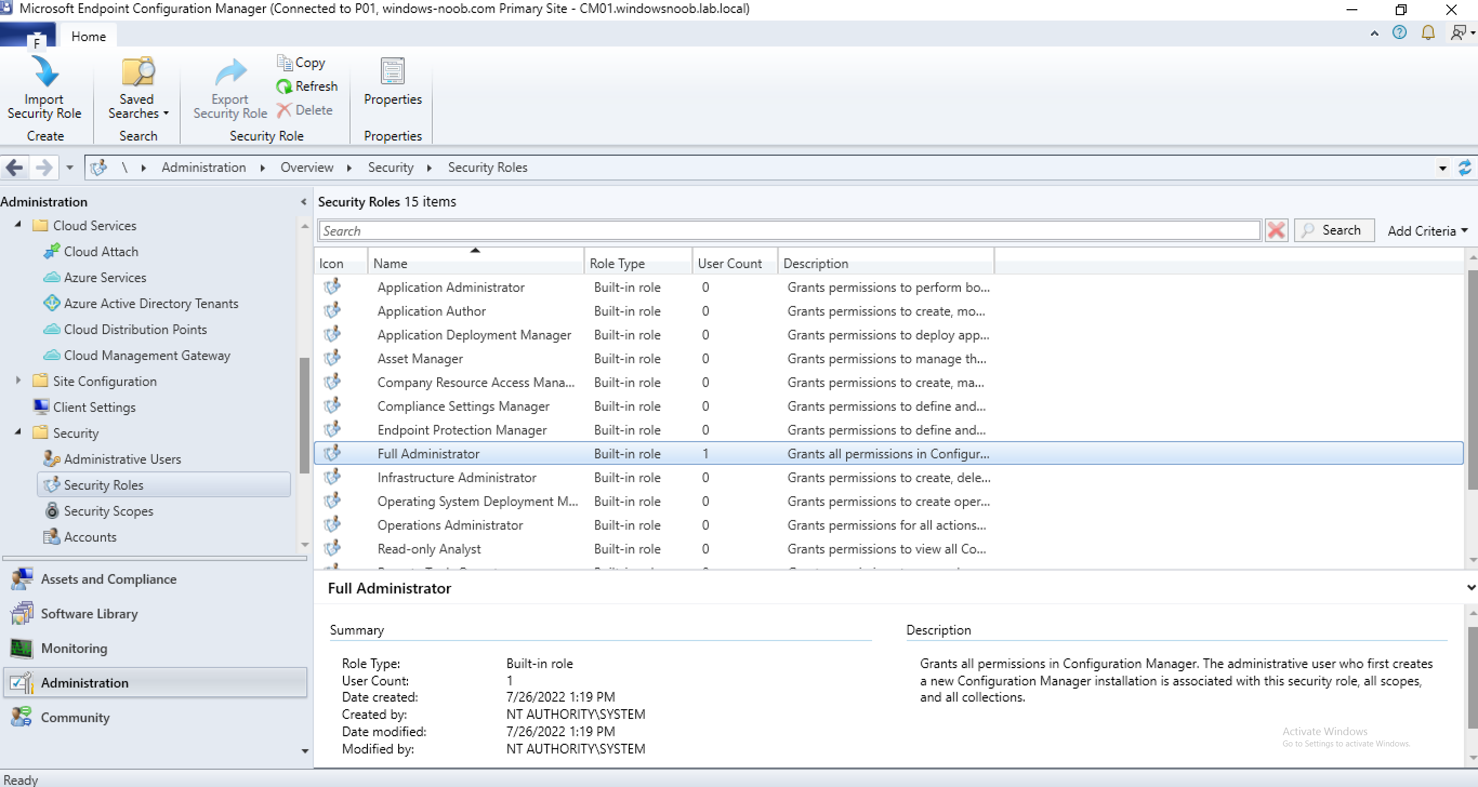The height and width of the screenshot is (787, 1478).
Task: Click into the Search input field
Action: [x=789, y=230]
